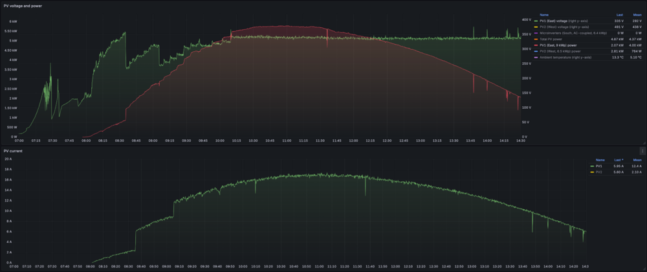Sort voltage and power legend by Mean
Viewport: 647px width, 272px height.
pyautogui.click(x=637, y=15)
